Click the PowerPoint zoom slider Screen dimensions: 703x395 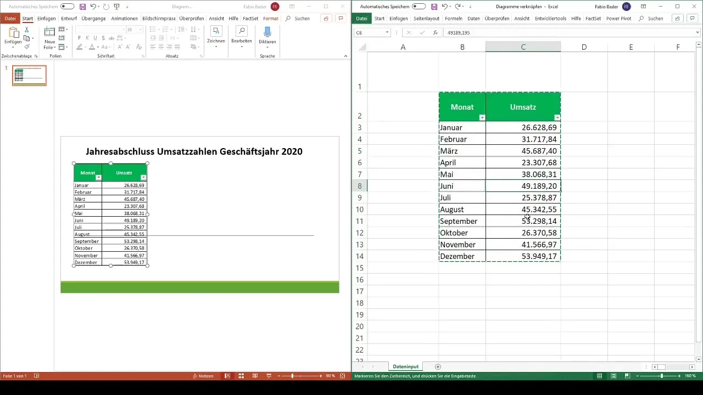click(x=299, y=376)
